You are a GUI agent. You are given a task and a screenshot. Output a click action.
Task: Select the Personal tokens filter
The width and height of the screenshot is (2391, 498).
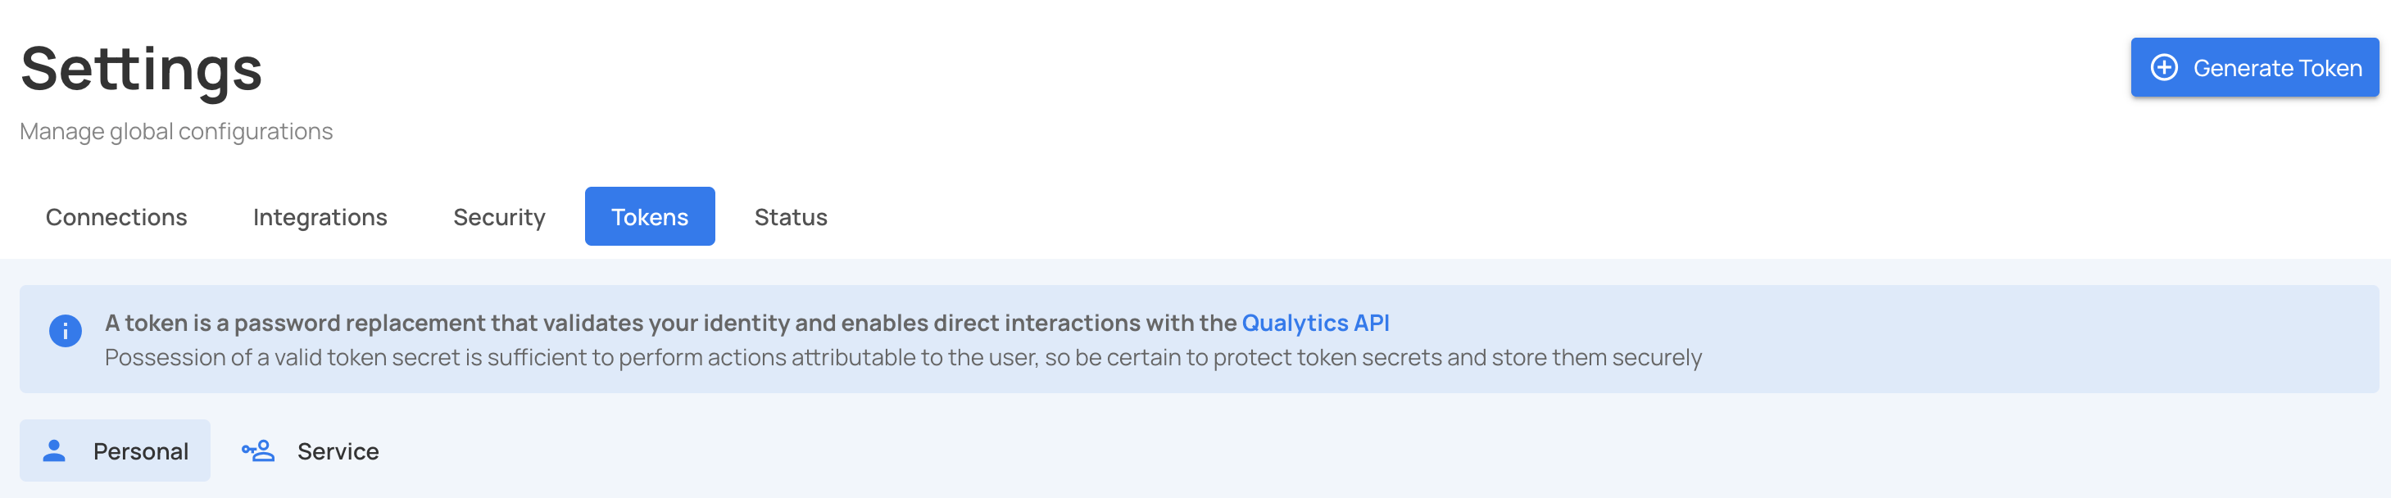(114, 450)
